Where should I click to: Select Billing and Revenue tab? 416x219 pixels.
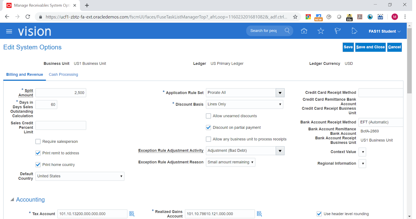tap(25, 74)
